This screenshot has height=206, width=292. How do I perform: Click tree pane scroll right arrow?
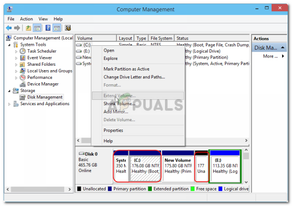click(70, 189)
